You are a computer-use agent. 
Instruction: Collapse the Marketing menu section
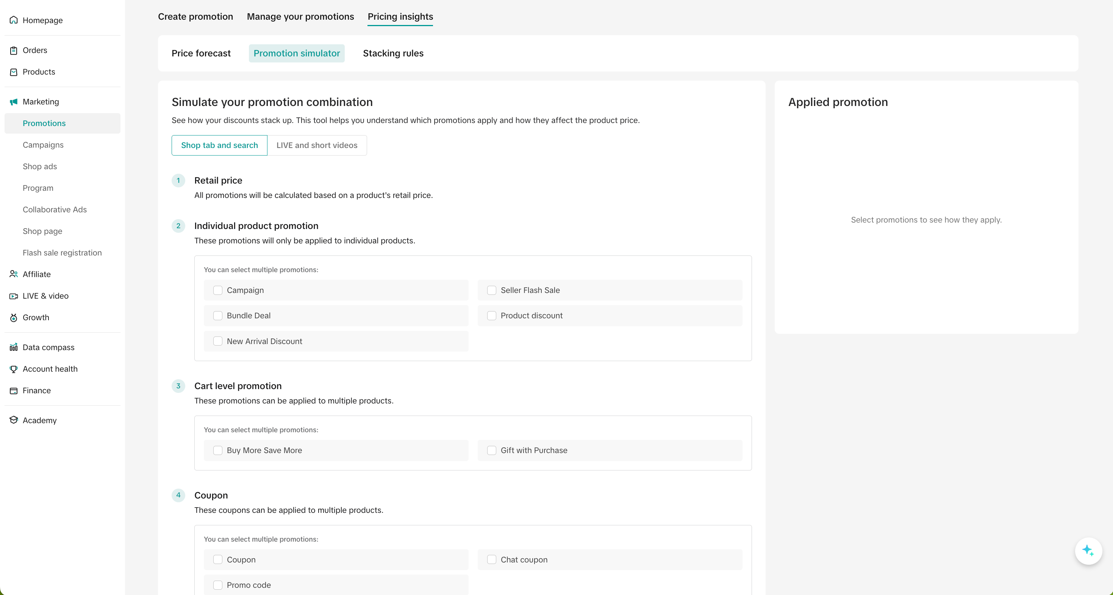[x=41, y=102]
